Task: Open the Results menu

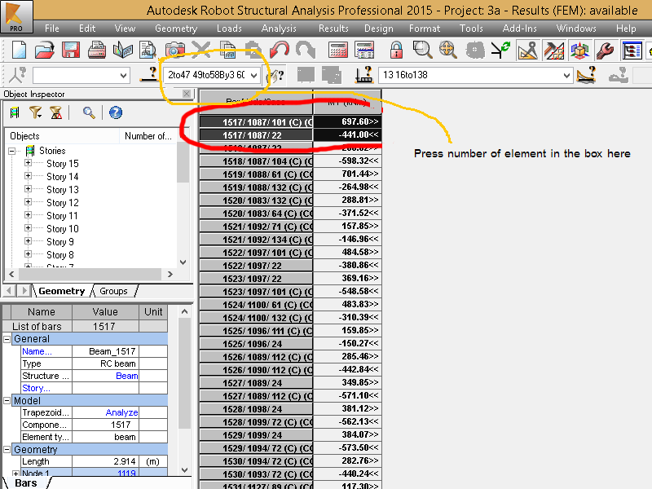Action: click(x=333, y=29)
